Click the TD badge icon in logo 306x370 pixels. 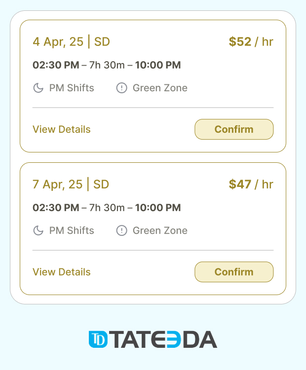tap(98, 339)
